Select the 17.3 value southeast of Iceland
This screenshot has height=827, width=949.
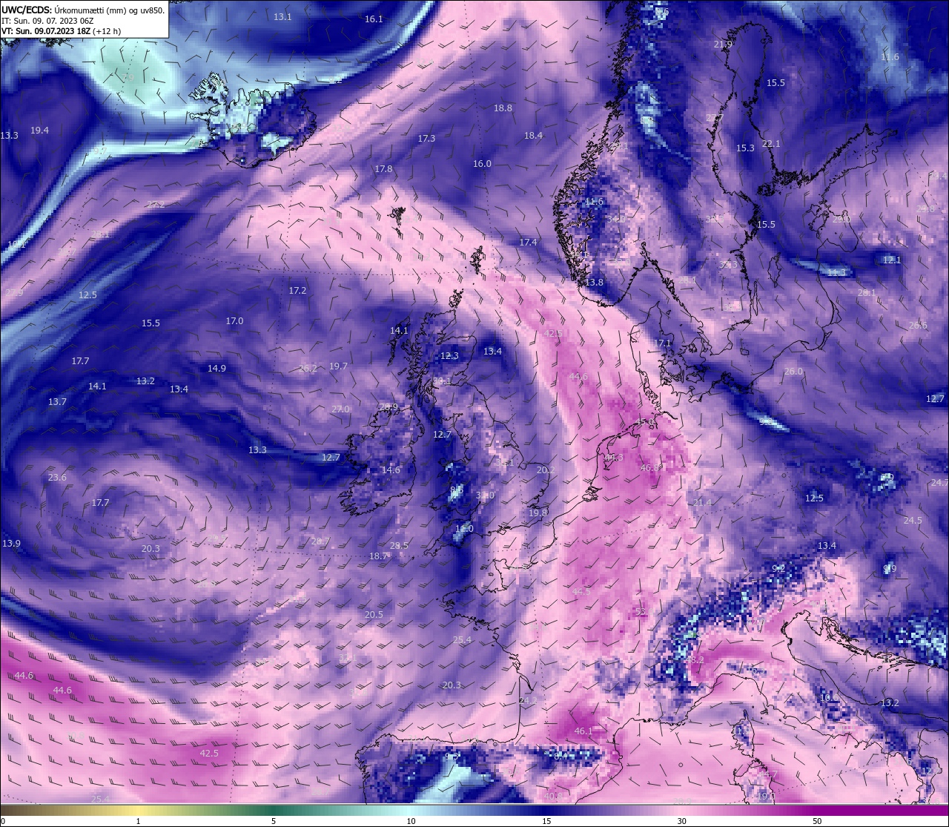click(426, 139)
